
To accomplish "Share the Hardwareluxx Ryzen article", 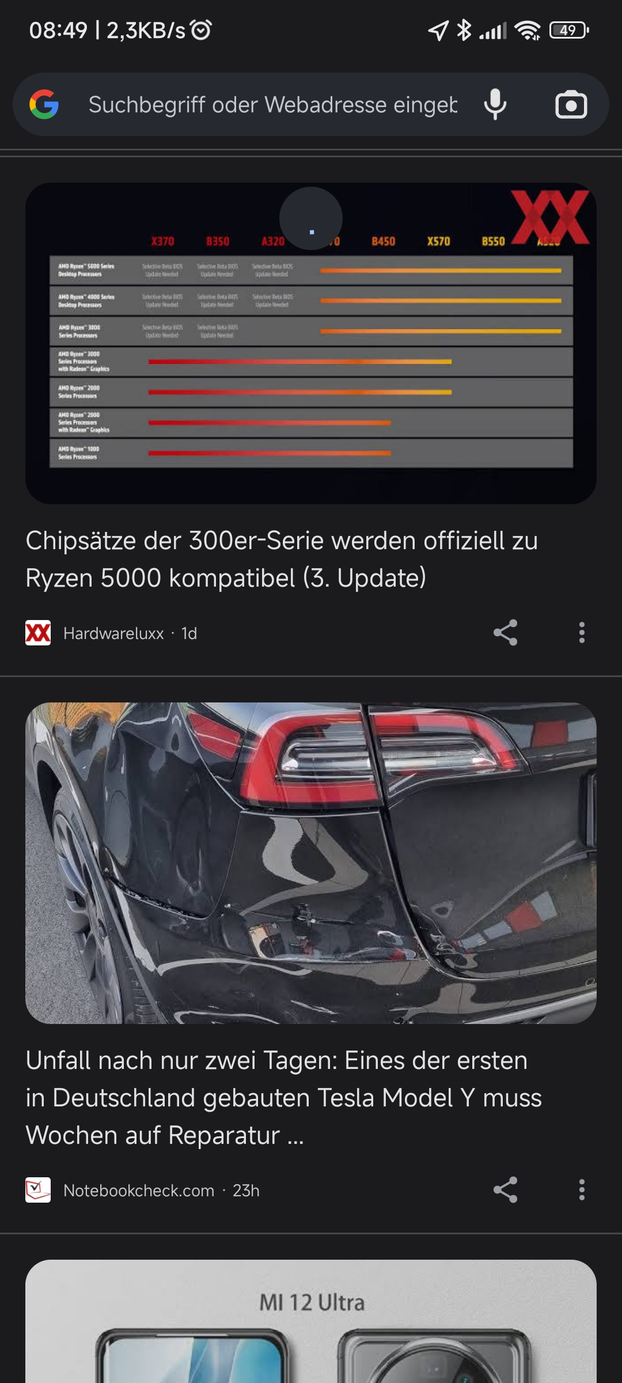I will 505,633.
